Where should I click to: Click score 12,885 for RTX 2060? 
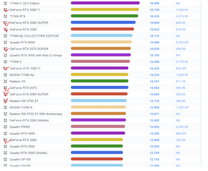[155, 140]
